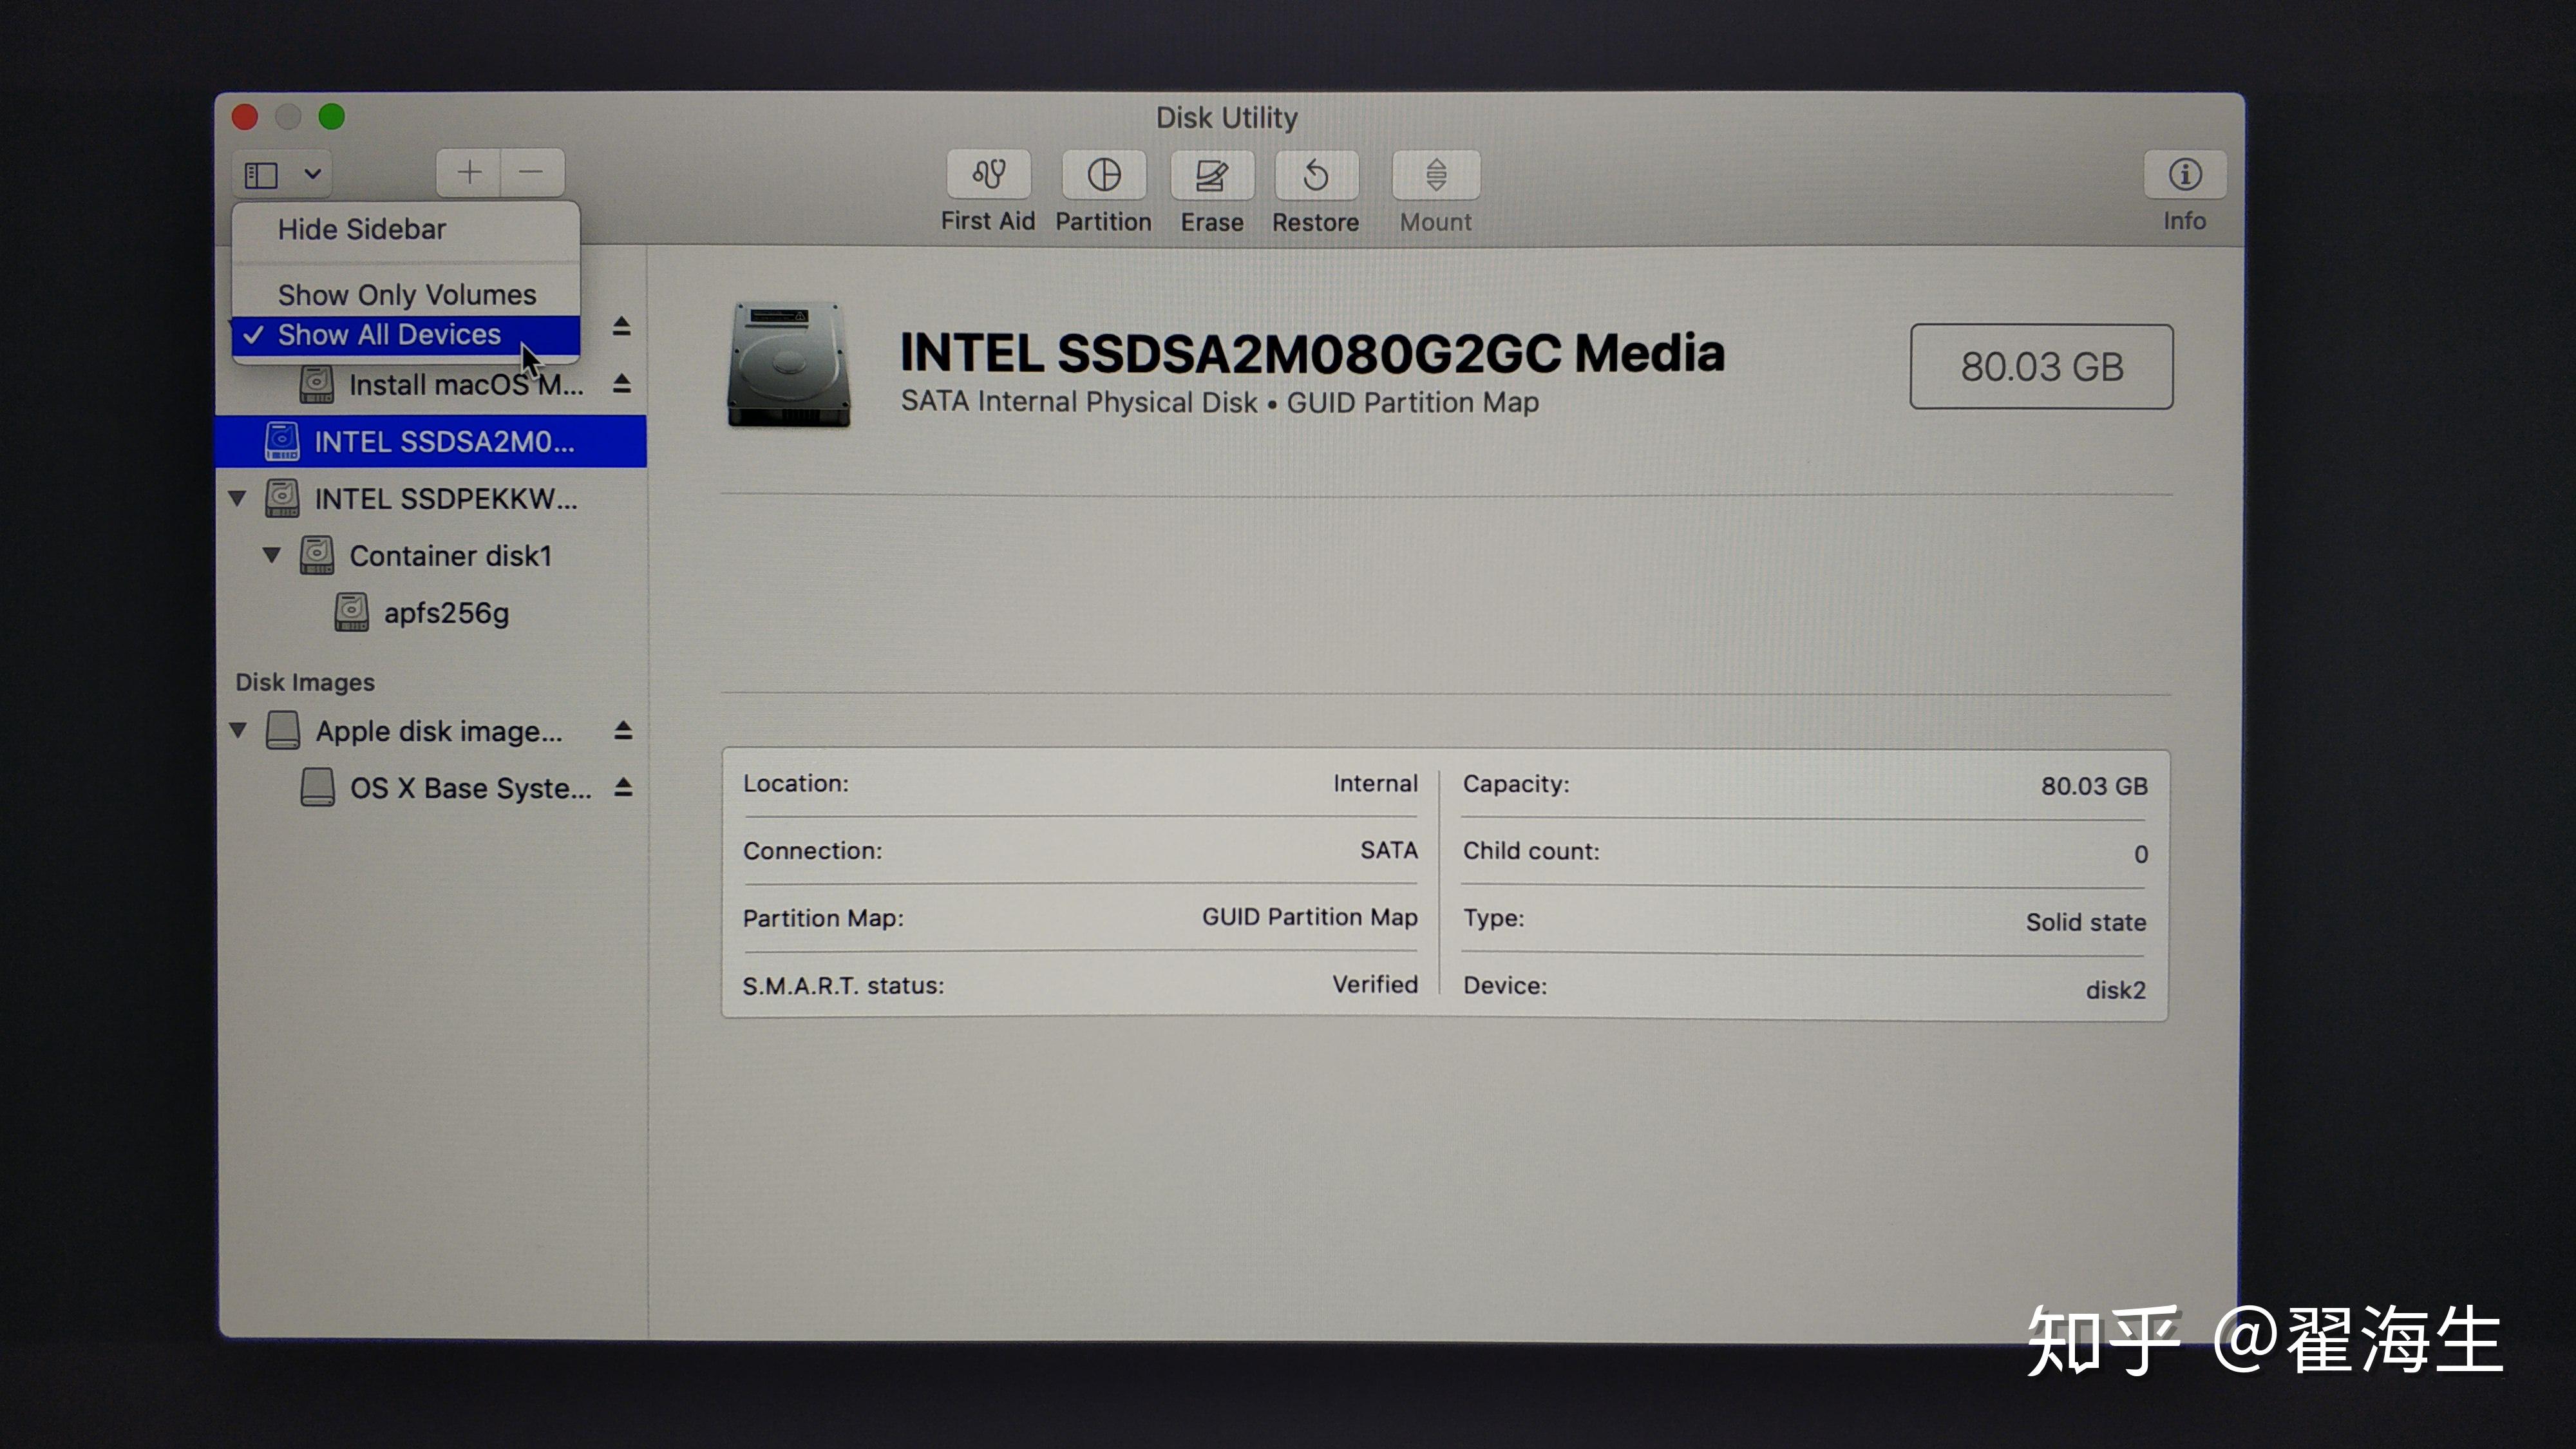This screenshot has width=2576, height=1449.
Task: Collapse the Apple disk image tree
Action: (238, 730)
